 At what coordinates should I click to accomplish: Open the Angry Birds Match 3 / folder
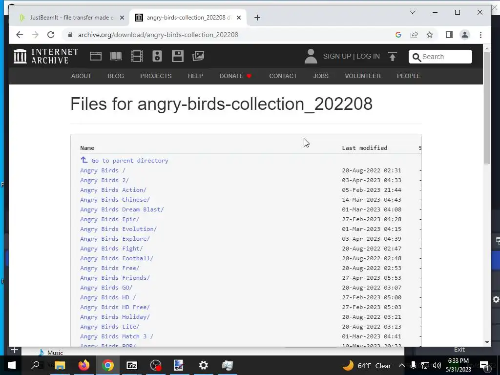(x=117, y=336)
